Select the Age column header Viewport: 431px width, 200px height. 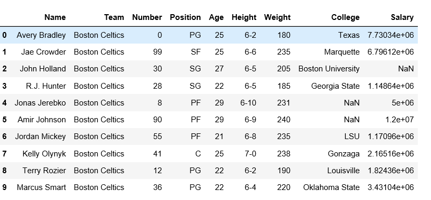[216, 17]
